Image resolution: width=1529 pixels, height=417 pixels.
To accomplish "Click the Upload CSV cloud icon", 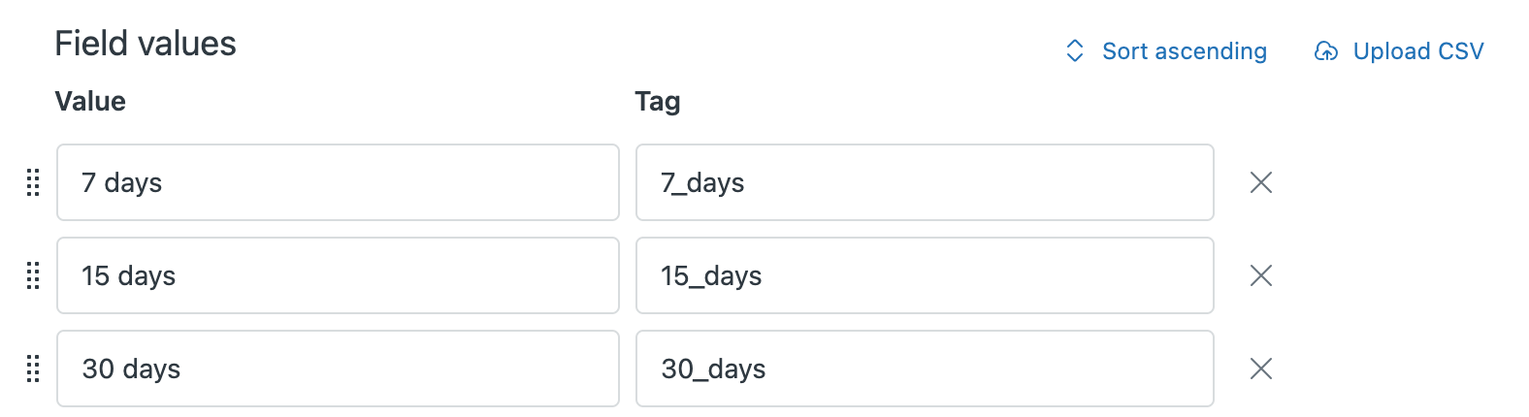I will pos(1325,51).
